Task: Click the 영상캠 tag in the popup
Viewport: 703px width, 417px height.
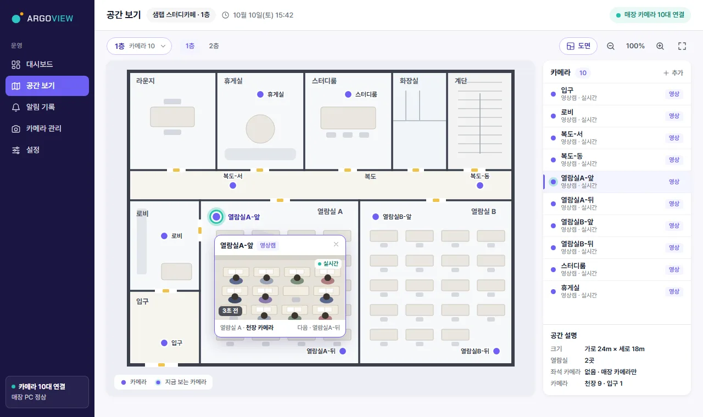Action: [268, 245]
